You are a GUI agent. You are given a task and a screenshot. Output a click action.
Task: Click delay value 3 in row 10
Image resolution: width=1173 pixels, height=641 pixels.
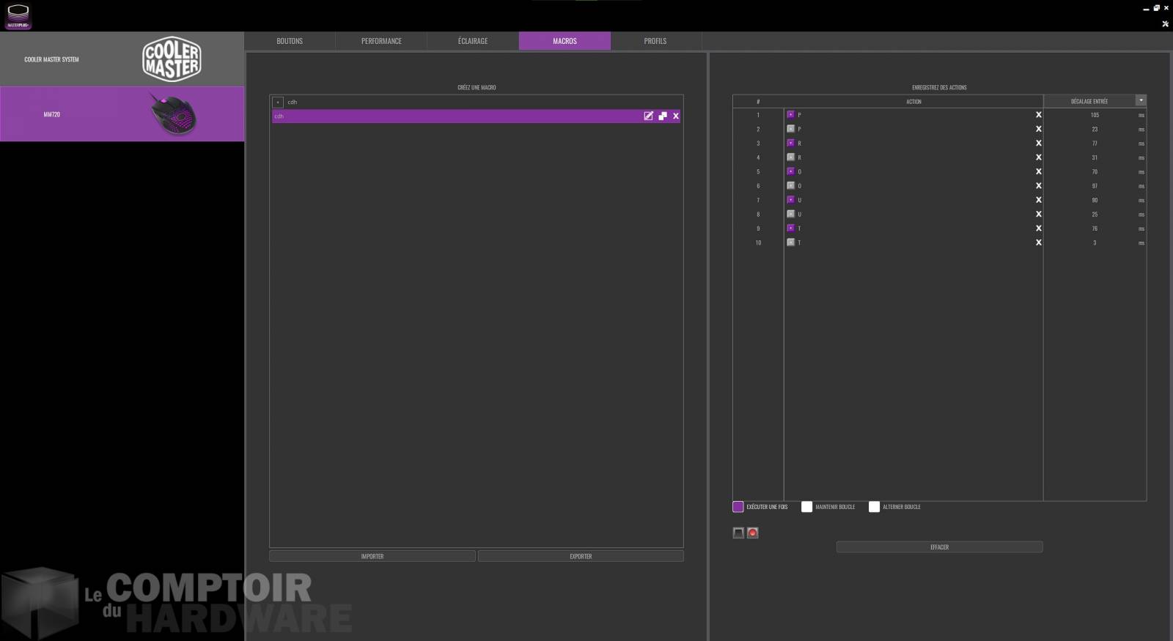(x=1095, y=242)
